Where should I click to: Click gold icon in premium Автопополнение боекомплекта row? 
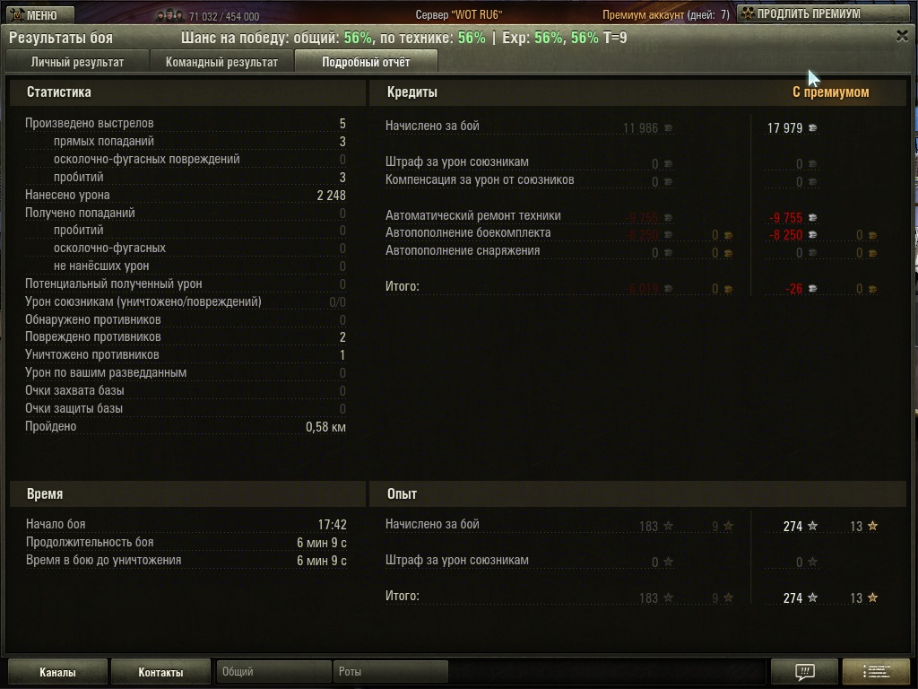tap(873, 235)
